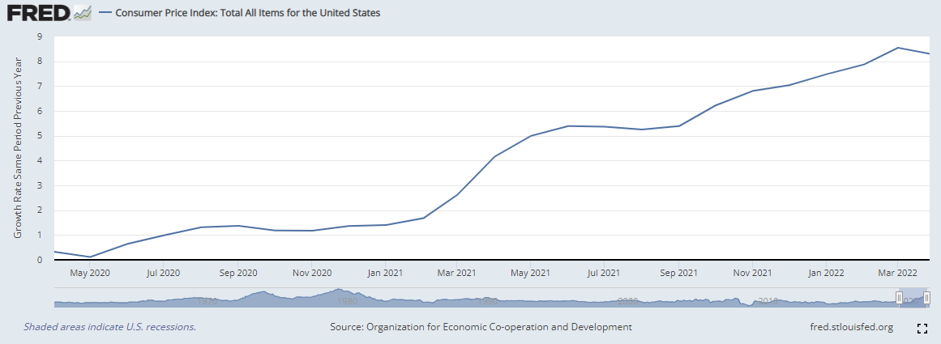Image resolution: width=941 pixels, height=344 pixels.
Task: Click the 'Sep 2020' axis label
Action: (x=237, y=273)
